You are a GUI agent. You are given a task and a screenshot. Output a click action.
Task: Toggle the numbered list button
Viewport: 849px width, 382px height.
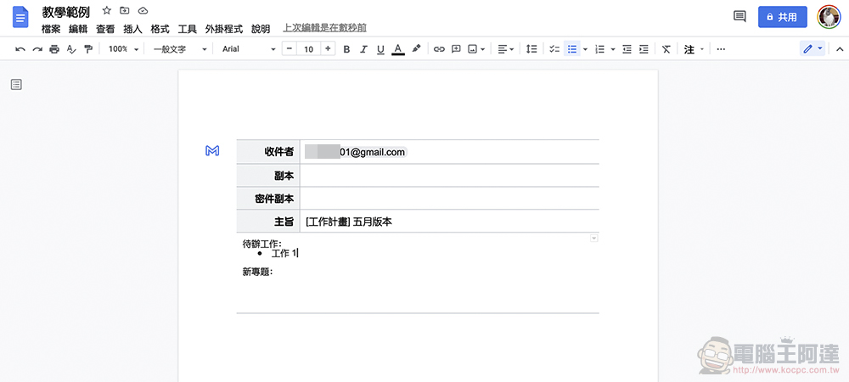tap(599, 49)
